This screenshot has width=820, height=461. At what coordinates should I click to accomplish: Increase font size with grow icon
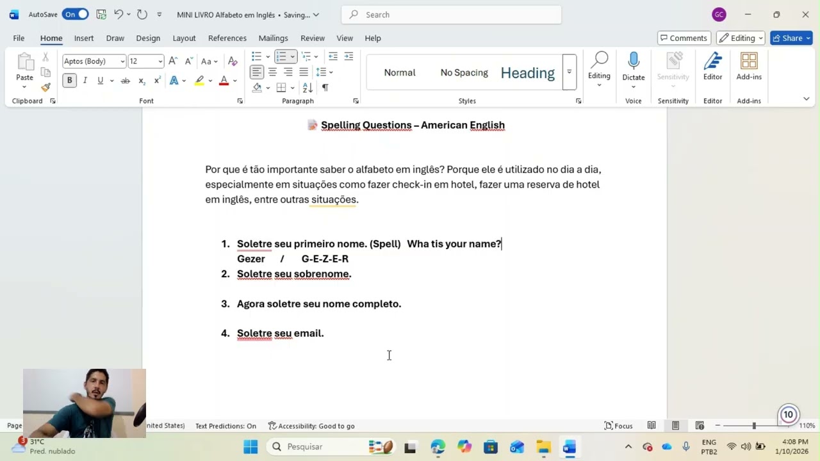173,61
